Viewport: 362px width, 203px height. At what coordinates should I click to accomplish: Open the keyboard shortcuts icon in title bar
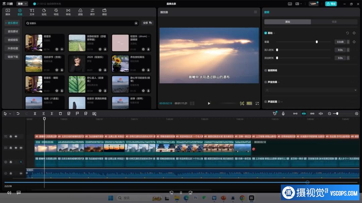click(290, 4)
